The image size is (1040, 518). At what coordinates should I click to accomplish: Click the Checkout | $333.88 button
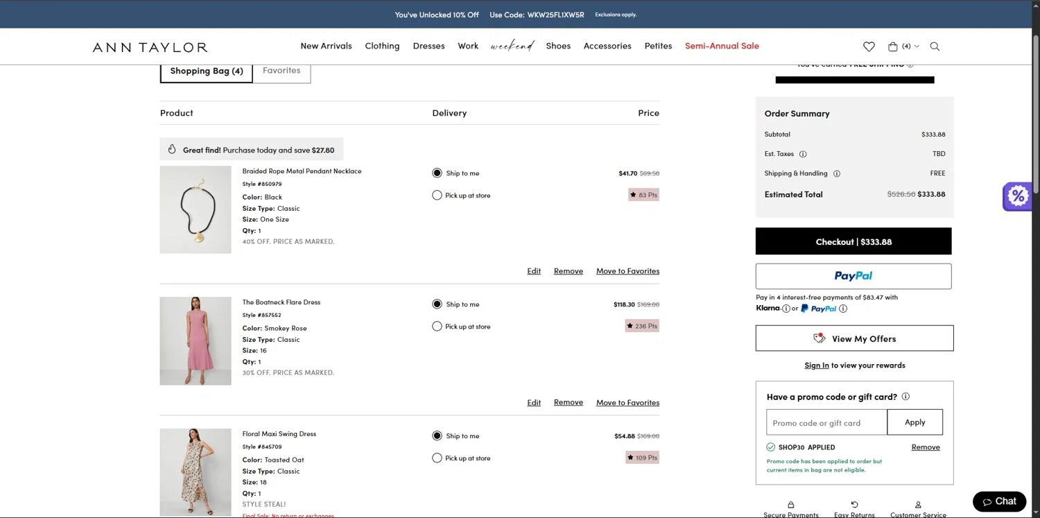(853, 241)
